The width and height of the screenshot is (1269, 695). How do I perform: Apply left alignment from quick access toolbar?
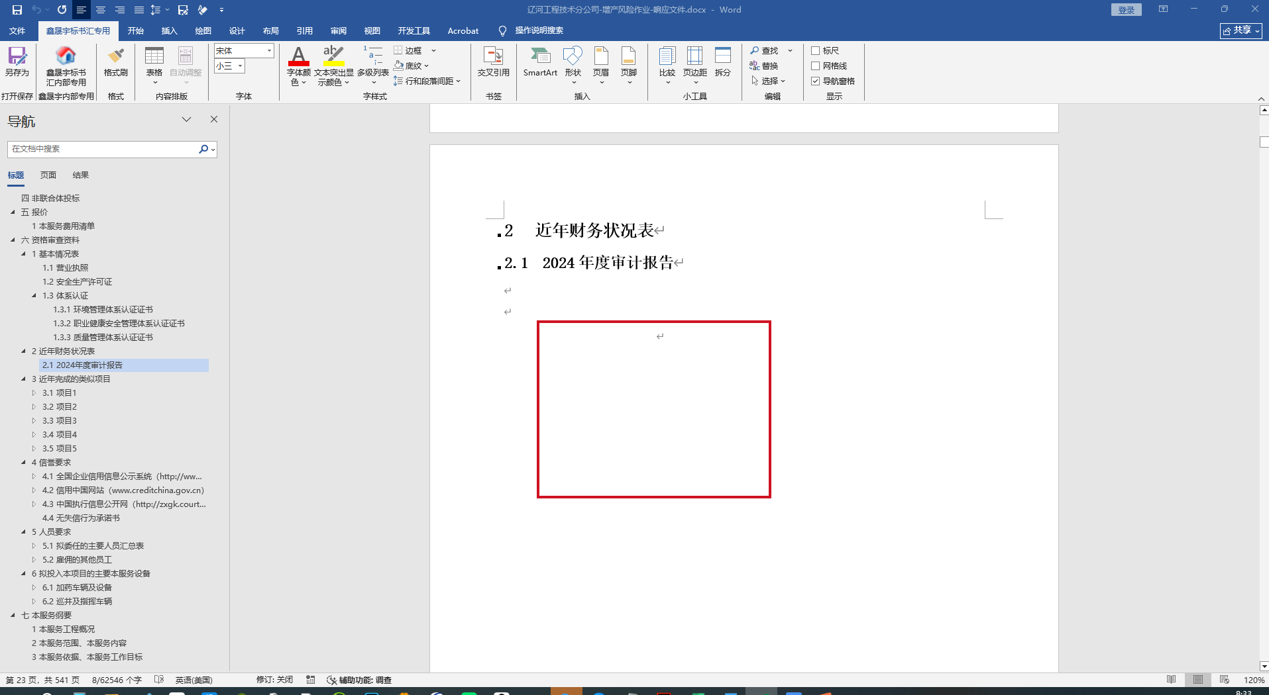pos(82,10)
